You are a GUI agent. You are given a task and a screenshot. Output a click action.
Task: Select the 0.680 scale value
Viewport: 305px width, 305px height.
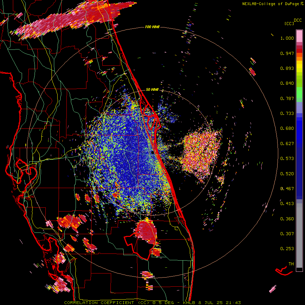click(287, 128)
